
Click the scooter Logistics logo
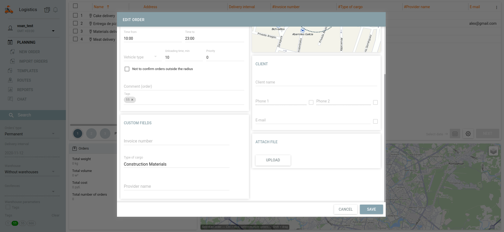pyautogui.click(x=9, y=10)
